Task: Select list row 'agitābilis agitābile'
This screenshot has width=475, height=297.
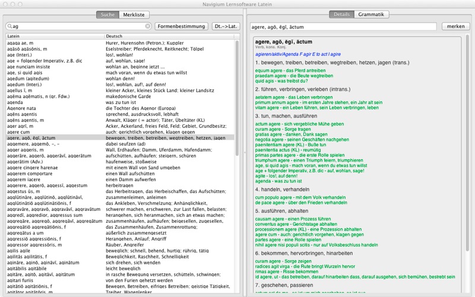Action: (120, 268)
